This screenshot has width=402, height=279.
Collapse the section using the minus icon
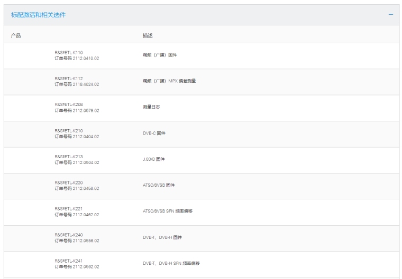pyautogui.click(x=390, y=14)
